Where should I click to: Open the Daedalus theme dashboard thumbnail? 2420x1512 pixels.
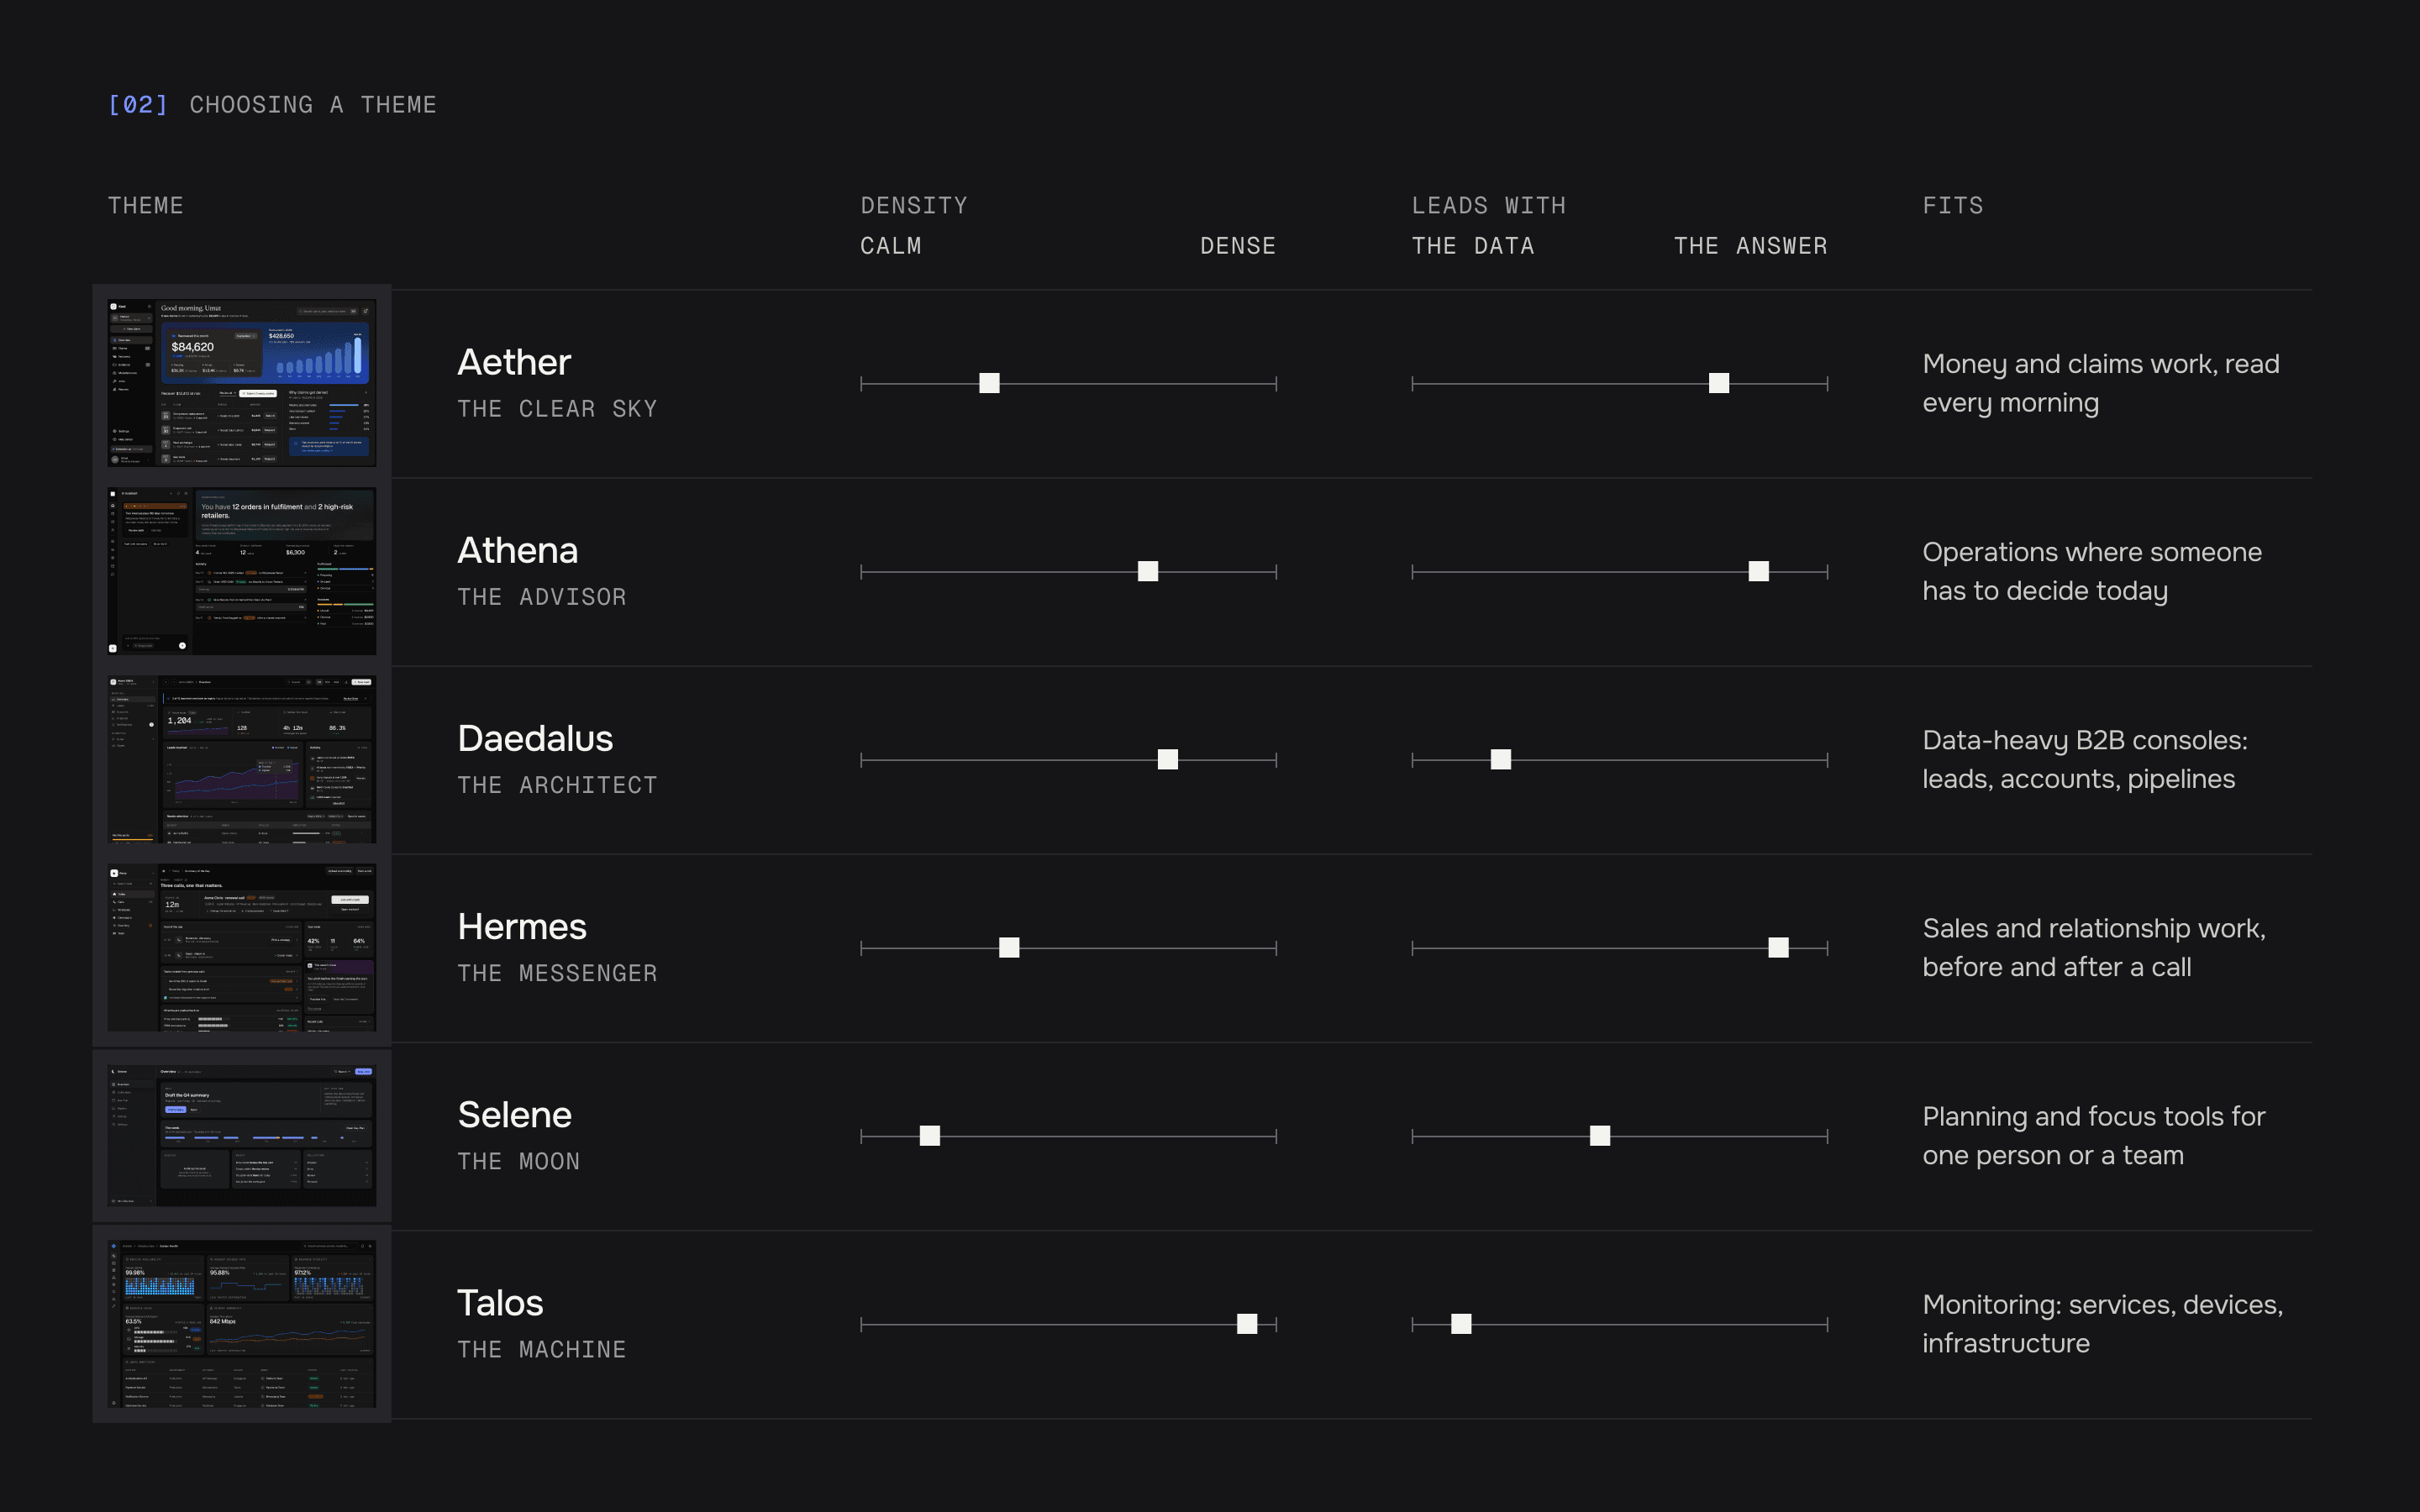(x=242, y=759)
